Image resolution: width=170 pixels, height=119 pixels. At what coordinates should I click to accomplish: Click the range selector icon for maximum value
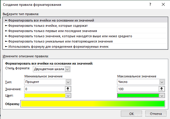162,89
